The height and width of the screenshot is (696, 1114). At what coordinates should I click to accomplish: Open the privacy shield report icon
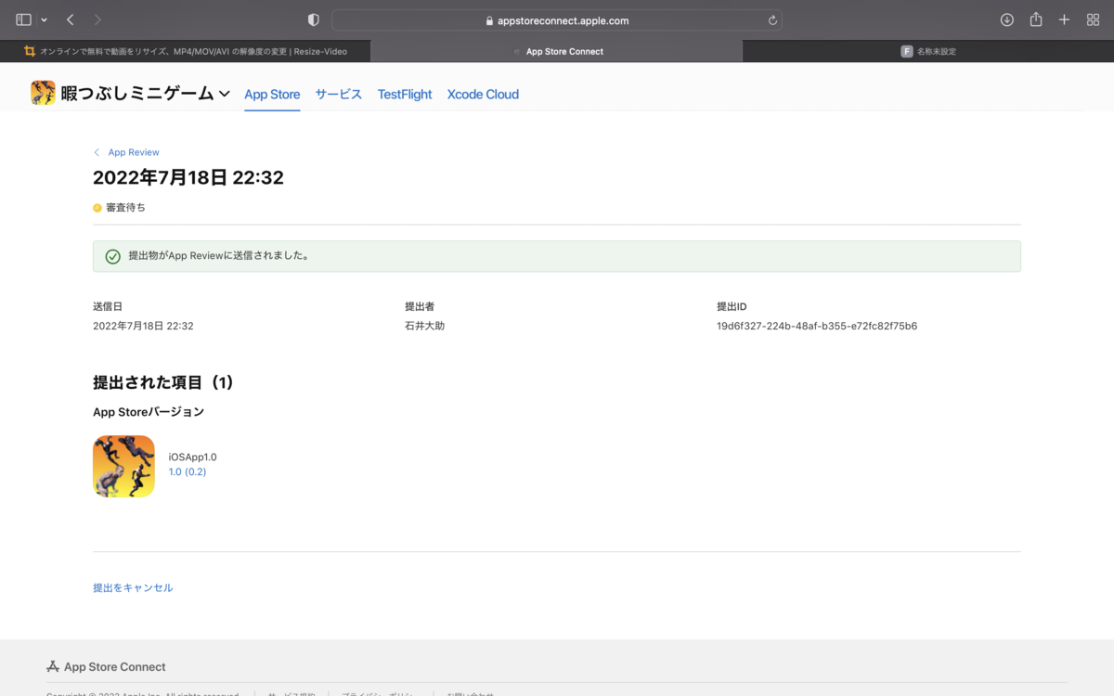[x=314, y=19]
